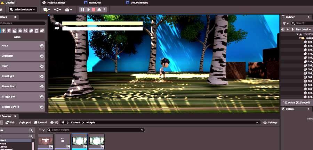Toggle the visibility column eye in Outliner
This screenshot has height=150, width=313.
[x=283, y=30]
